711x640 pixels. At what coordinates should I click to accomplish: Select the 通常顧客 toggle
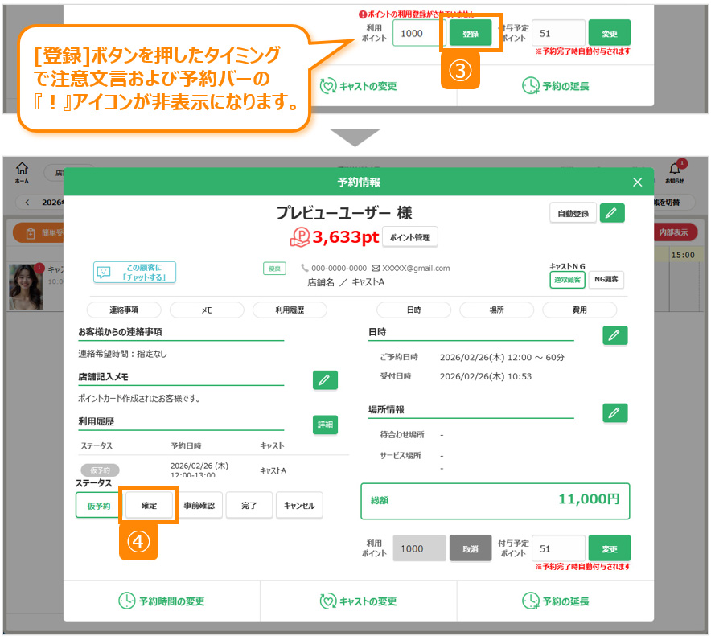(567, 280)
